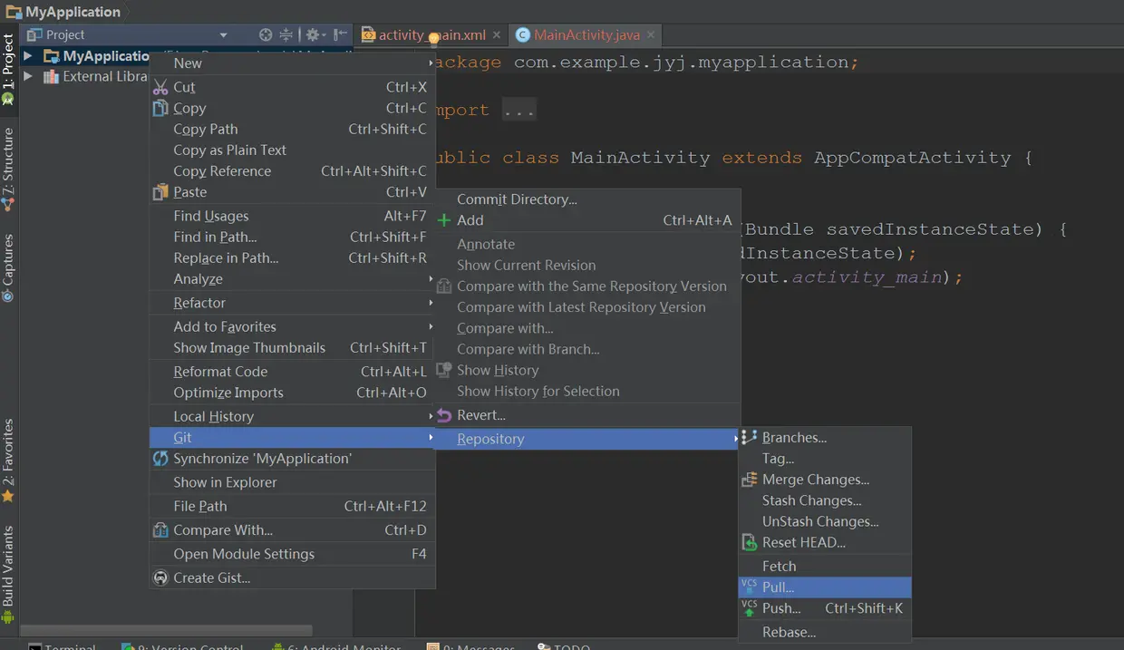Viewport: 1124px width, 650px height.
Task: Open the Project view dropdown
Action: pos(224,34)
